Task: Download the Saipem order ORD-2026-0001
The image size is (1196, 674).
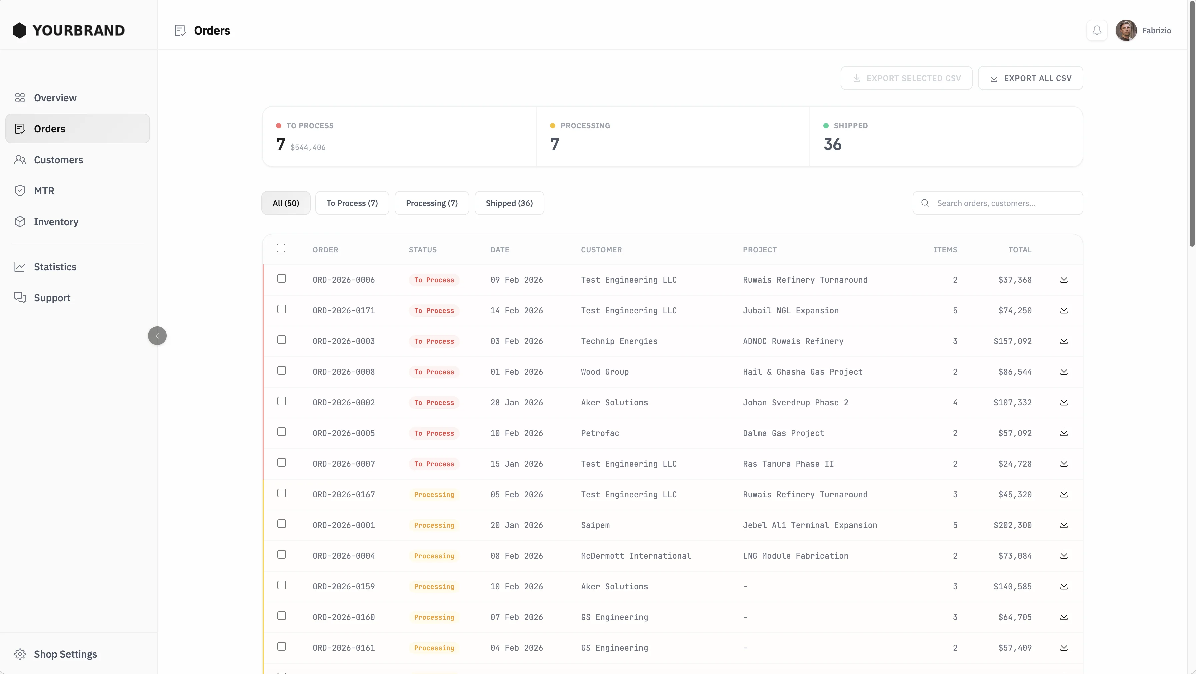Action: [x=1064, y=524]
